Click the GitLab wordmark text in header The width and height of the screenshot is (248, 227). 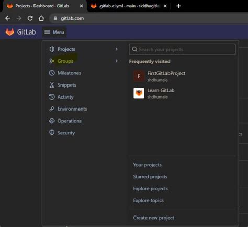[26, 32]
